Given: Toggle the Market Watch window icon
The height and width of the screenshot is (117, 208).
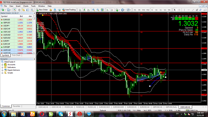Looking at the screenshot, I should [x=15, y=10].
